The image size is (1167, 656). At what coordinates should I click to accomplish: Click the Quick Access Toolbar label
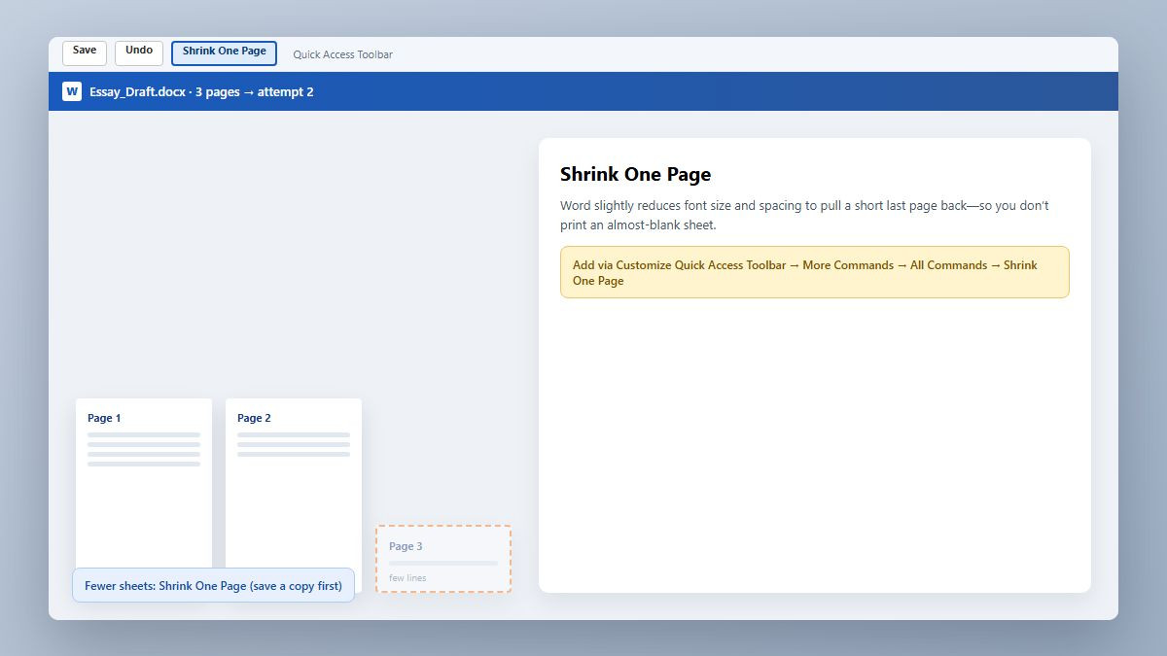(x=343, y=54)
